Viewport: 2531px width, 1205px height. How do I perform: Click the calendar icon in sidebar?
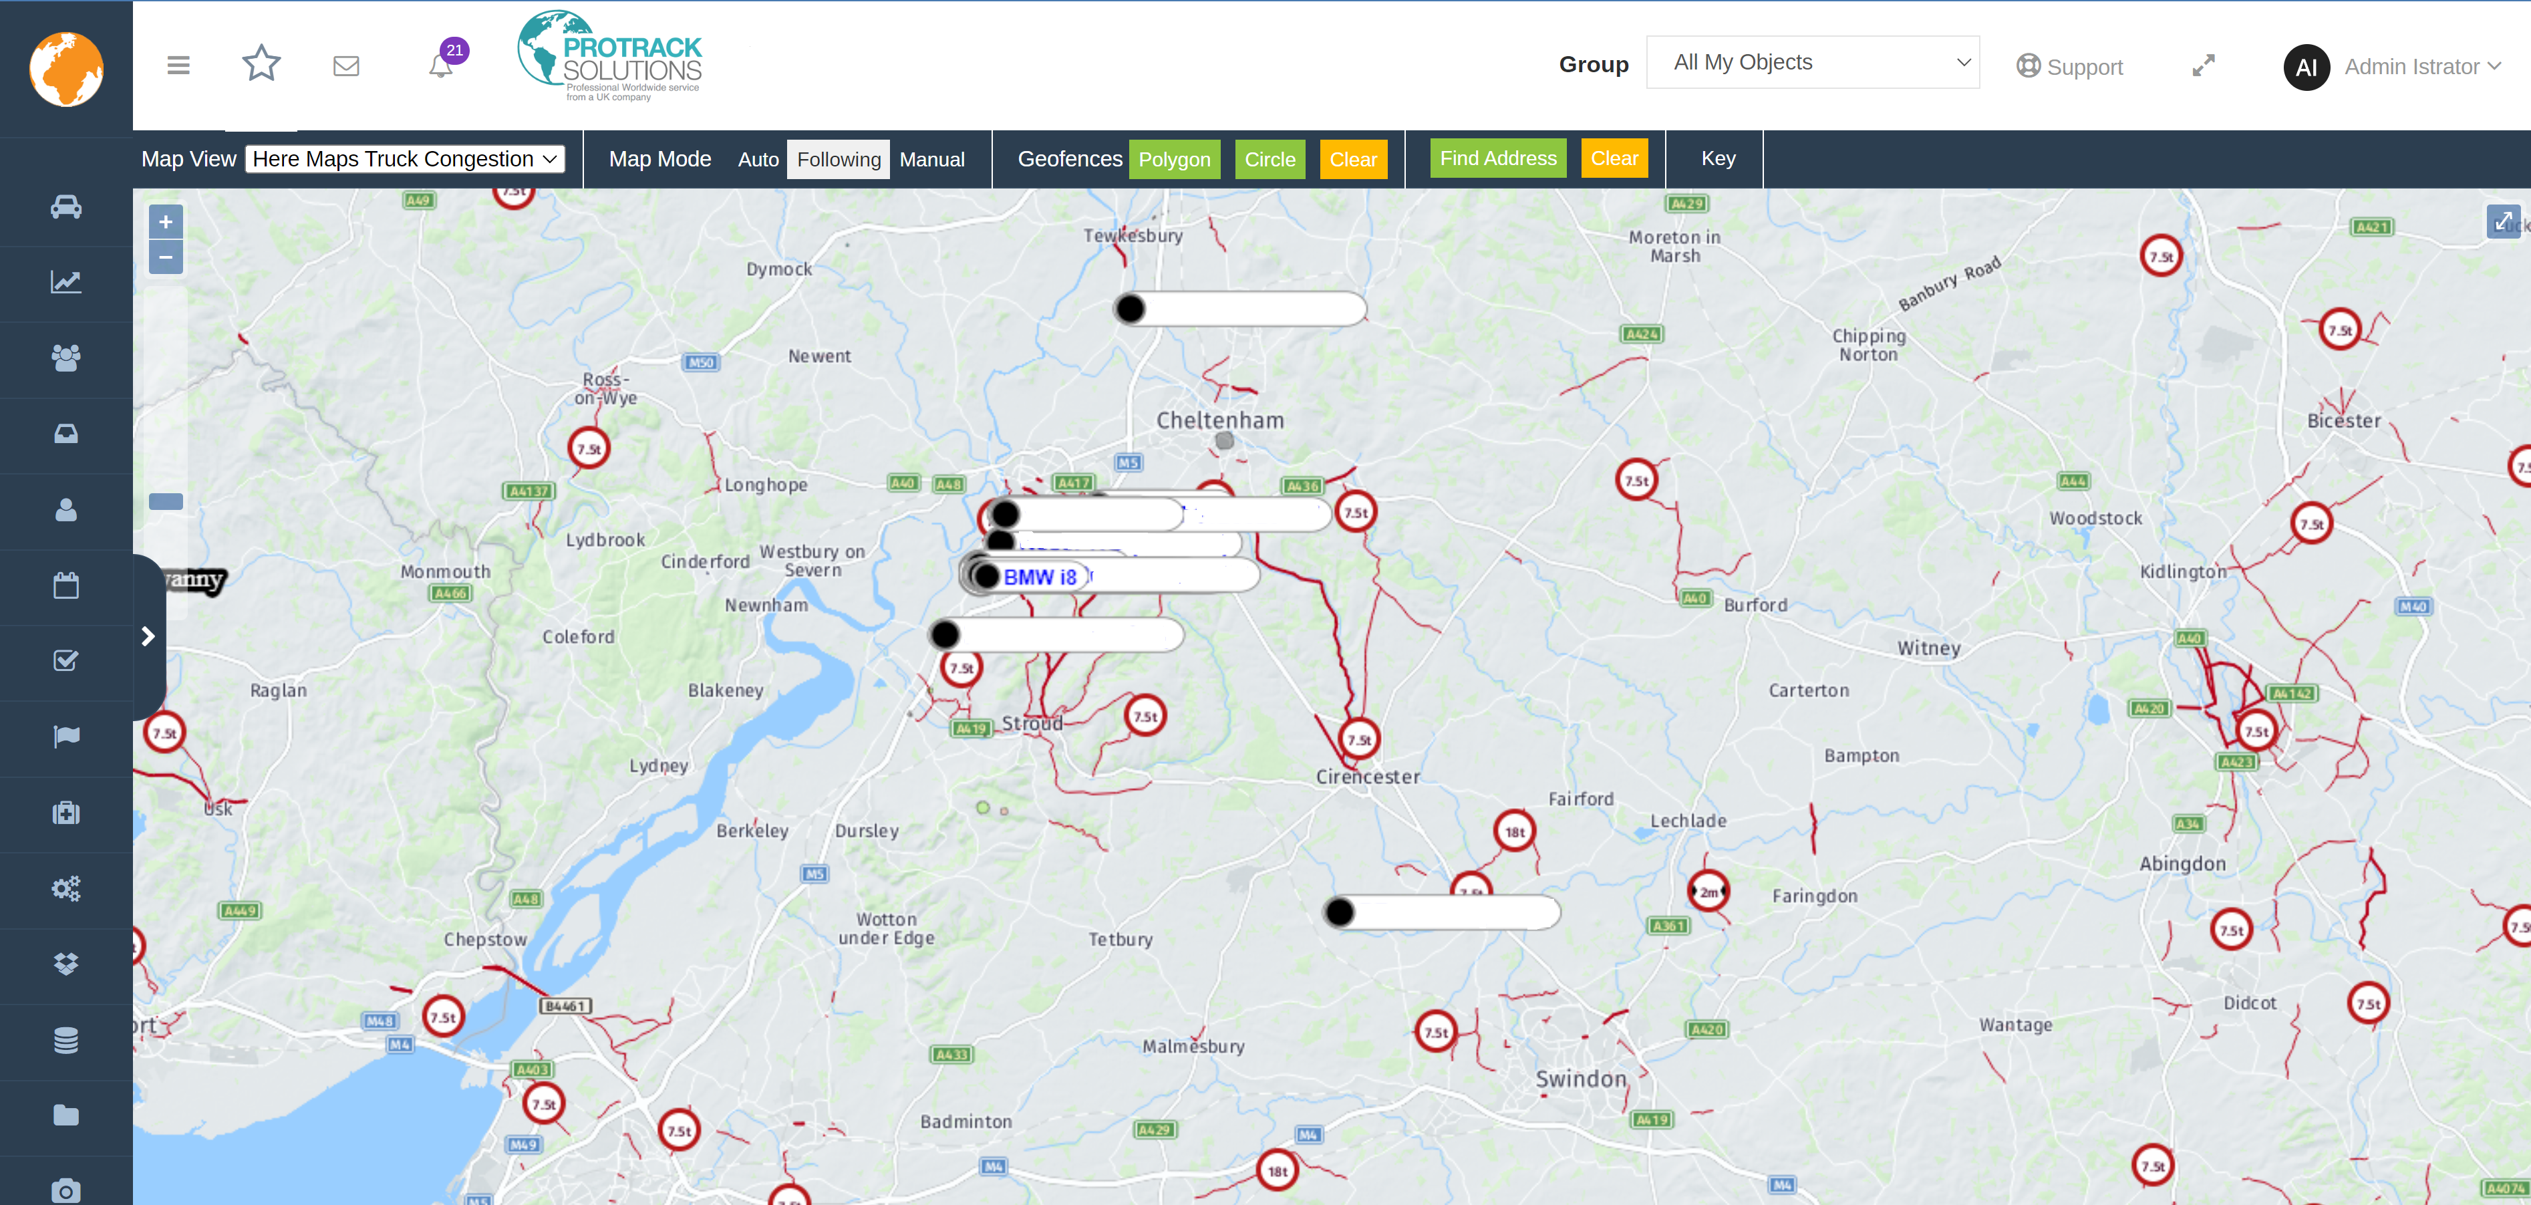pyautogui.click(x=66, y=585)
